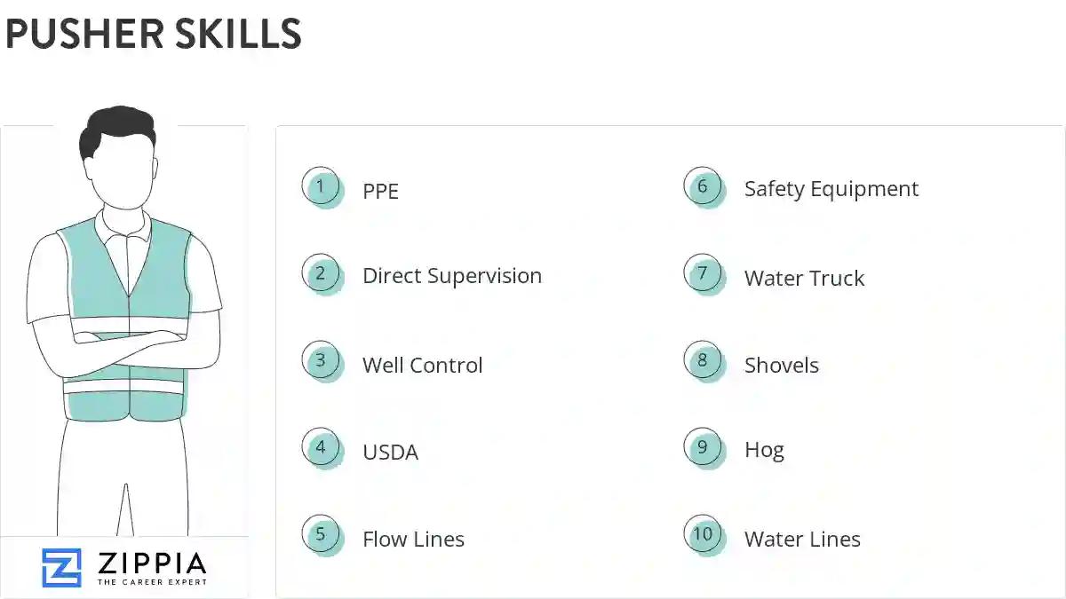
Task: Select the Safety Equipment skill
Action: 831,189
